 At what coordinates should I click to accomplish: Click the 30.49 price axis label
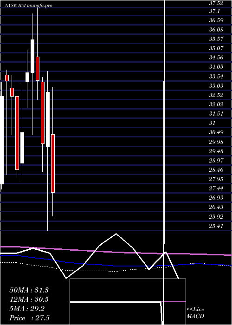pyautogui.click(x=216, y=132)
